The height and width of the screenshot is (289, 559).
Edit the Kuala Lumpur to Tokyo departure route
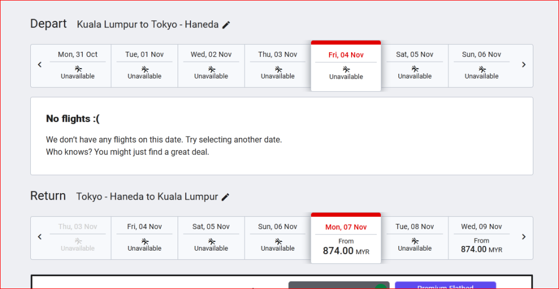click(226, 25)
